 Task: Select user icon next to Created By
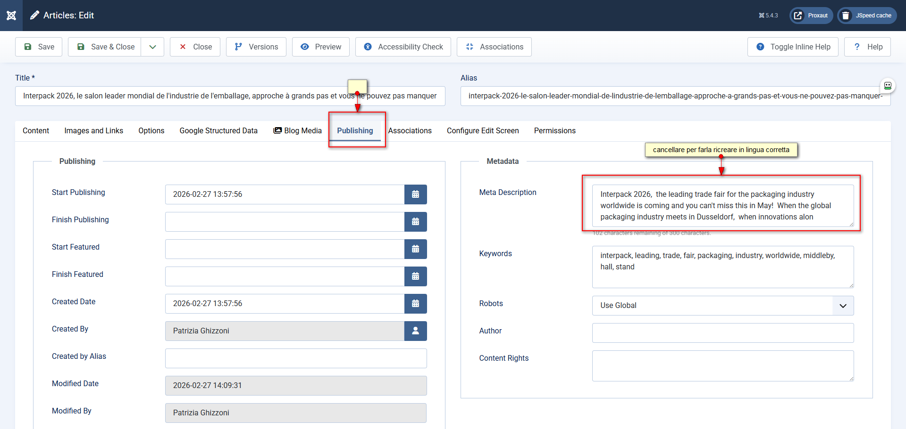coord(415,331)
